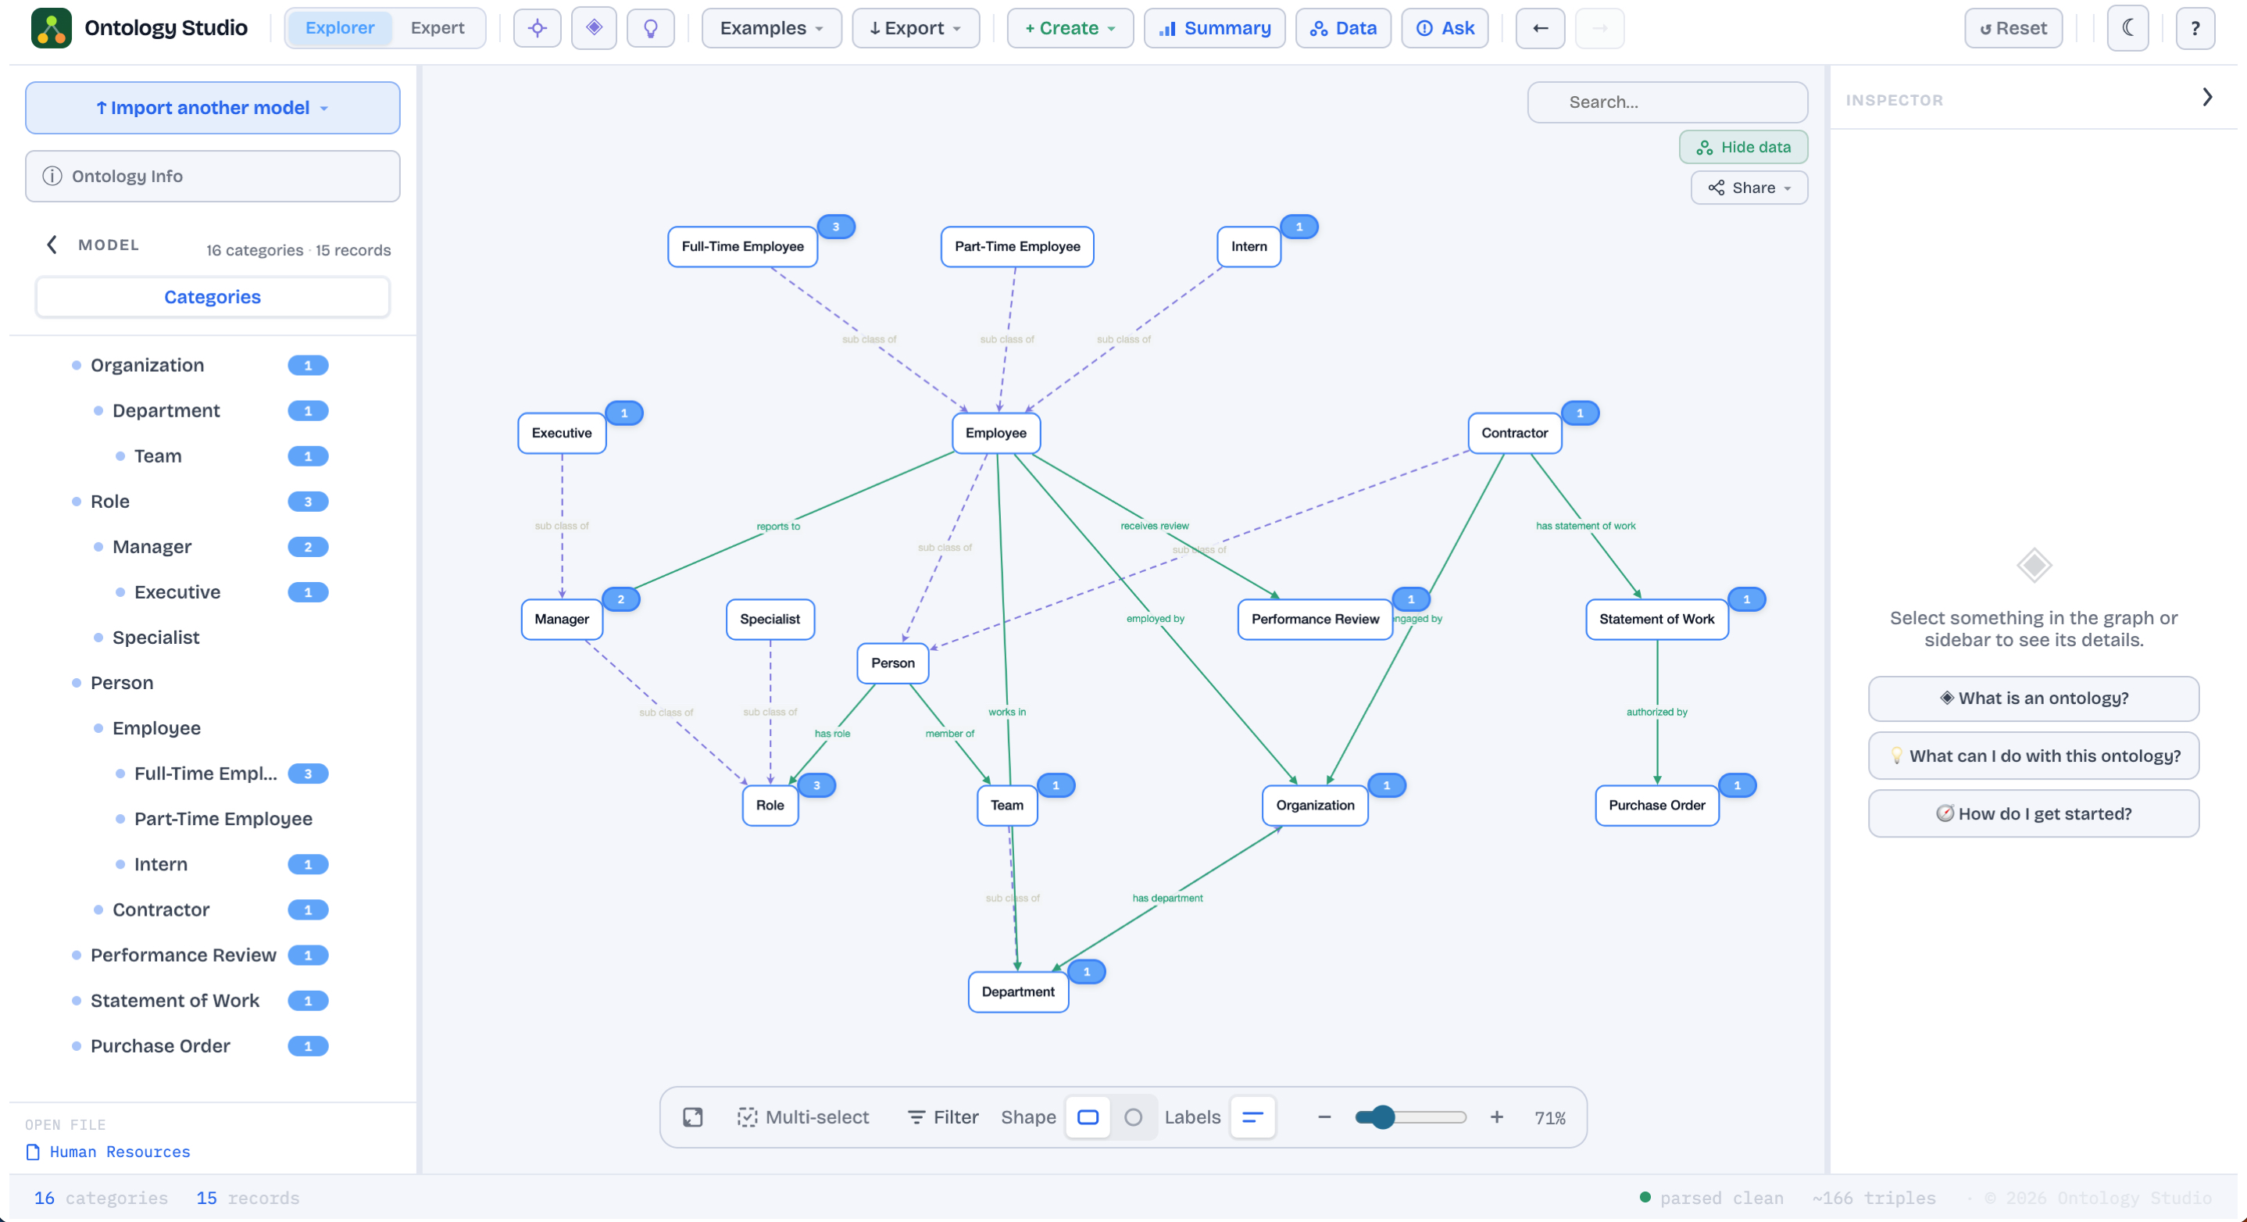Screen dimensions: 2247x1222
Task: Click the count badge on Purchase Order node
Action: click(1737, 785)
